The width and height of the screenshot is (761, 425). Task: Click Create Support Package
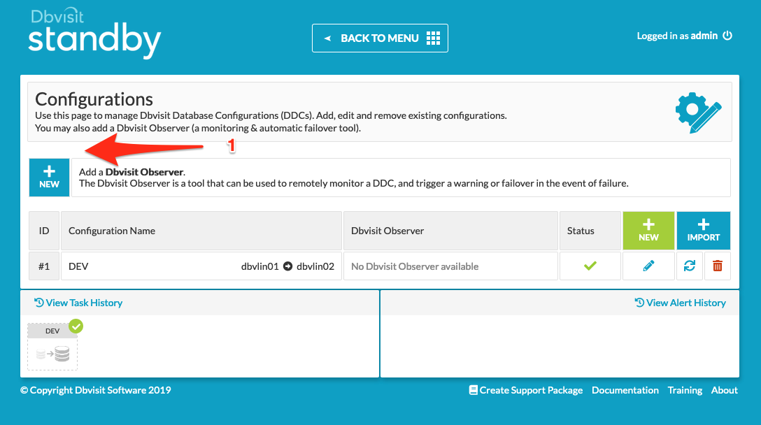tap(526, 389)
